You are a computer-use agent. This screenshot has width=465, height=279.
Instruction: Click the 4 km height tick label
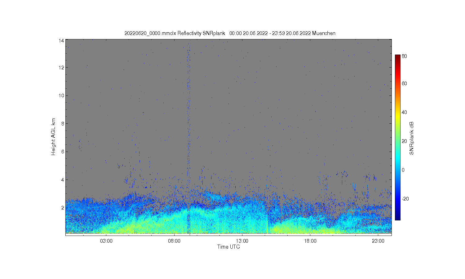pyautogui.click(x=63, y=179)
